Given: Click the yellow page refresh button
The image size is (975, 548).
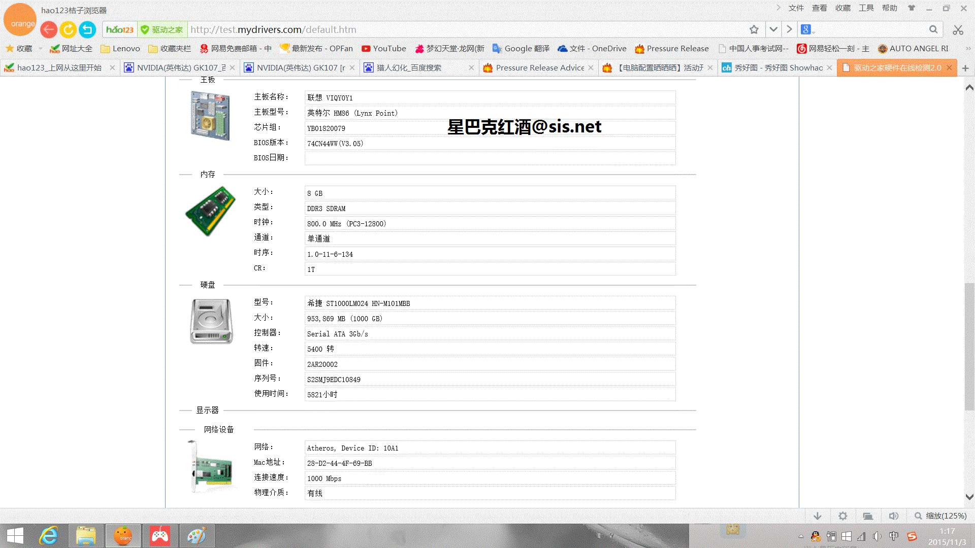Looking at the screenshot, I should point(68,30).
